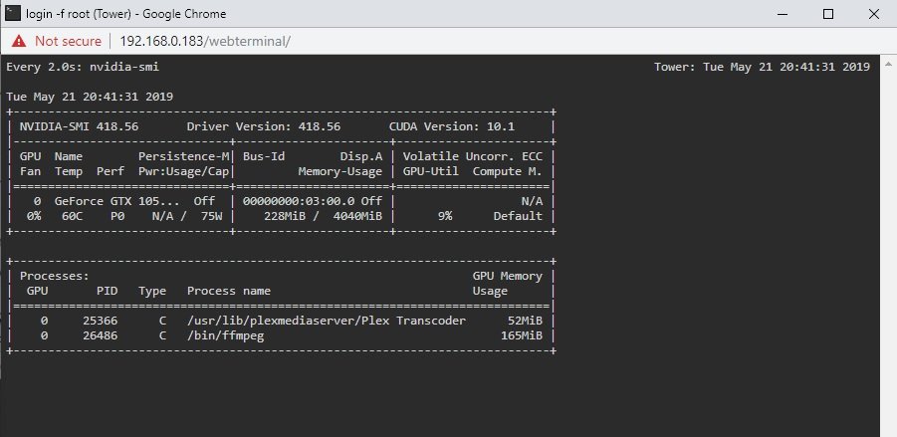The width and height of the screenshot is (897, 437).
Task: Click the "Volatile Uncorr. ECC" header
Action: [x=473, y=156]
